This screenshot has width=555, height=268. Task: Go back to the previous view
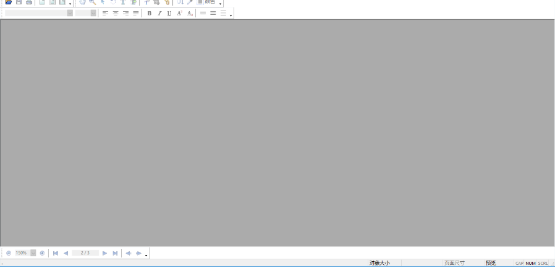[x=128, y=253]
